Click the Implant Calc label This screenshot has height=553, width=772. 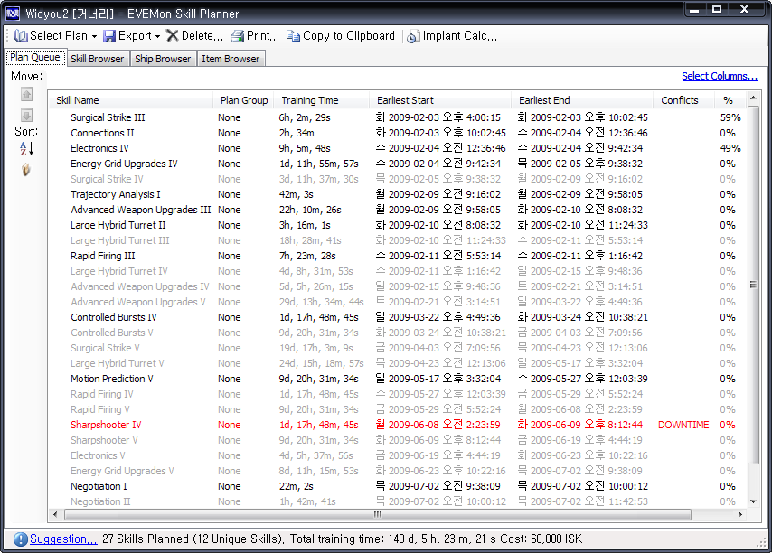click(460, 35)
